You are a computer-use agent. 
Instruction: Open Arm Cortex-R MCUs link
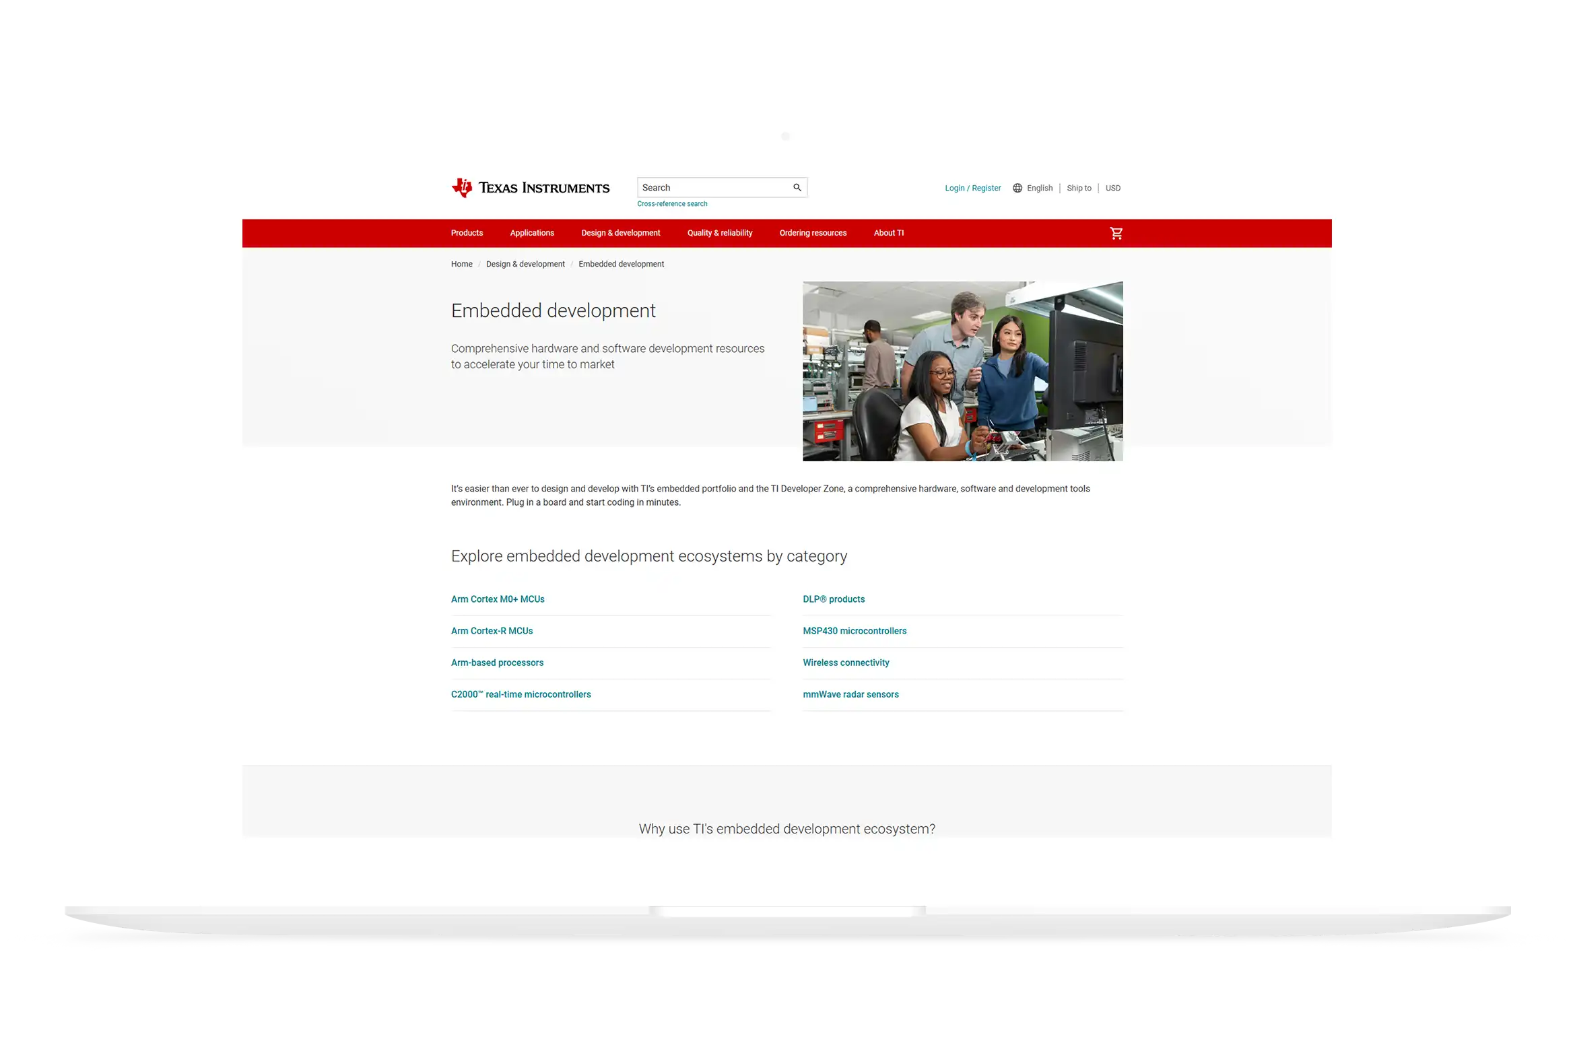[492, 631]
